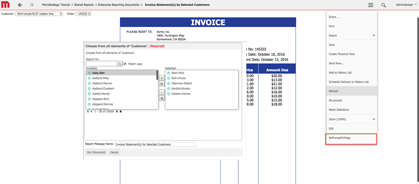Click the Report Message Name field
The image size is (419, 184).
[155, 144]
